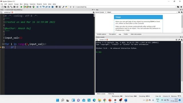Switch to History log tab
The width and height of the screenshot is (183, 103).
[111, 94]
